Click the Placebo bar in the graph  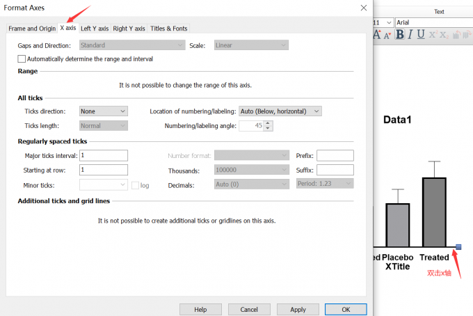tap(398, 225)
